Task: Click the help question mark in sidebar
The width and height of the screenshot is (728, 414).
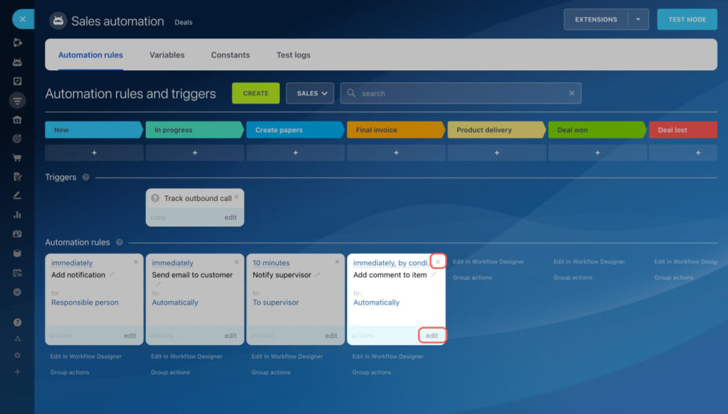Action: pyautogui.click(x=17, y=322)
